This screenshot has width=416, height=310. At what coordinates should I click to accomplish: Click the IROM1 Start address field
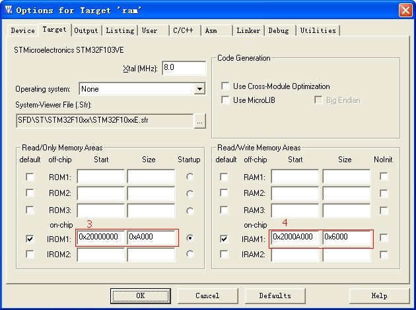click(101, 237)
